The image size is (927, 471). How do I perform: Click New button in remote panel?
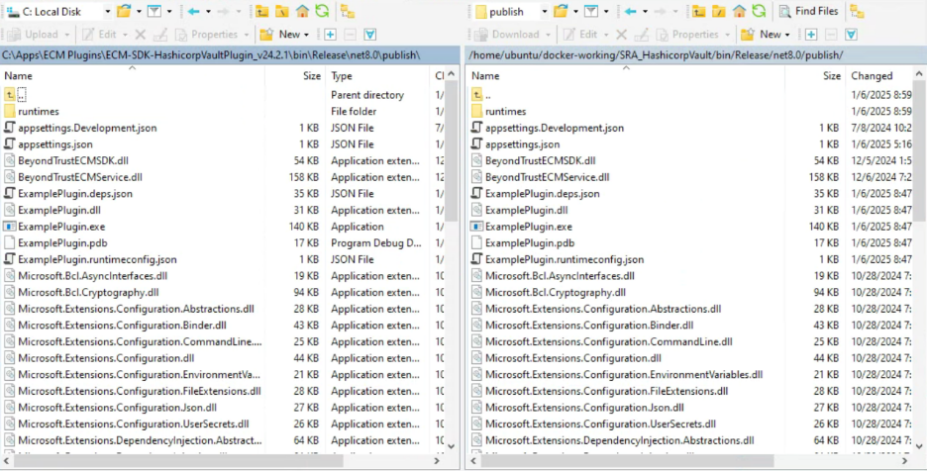(766, 35)
